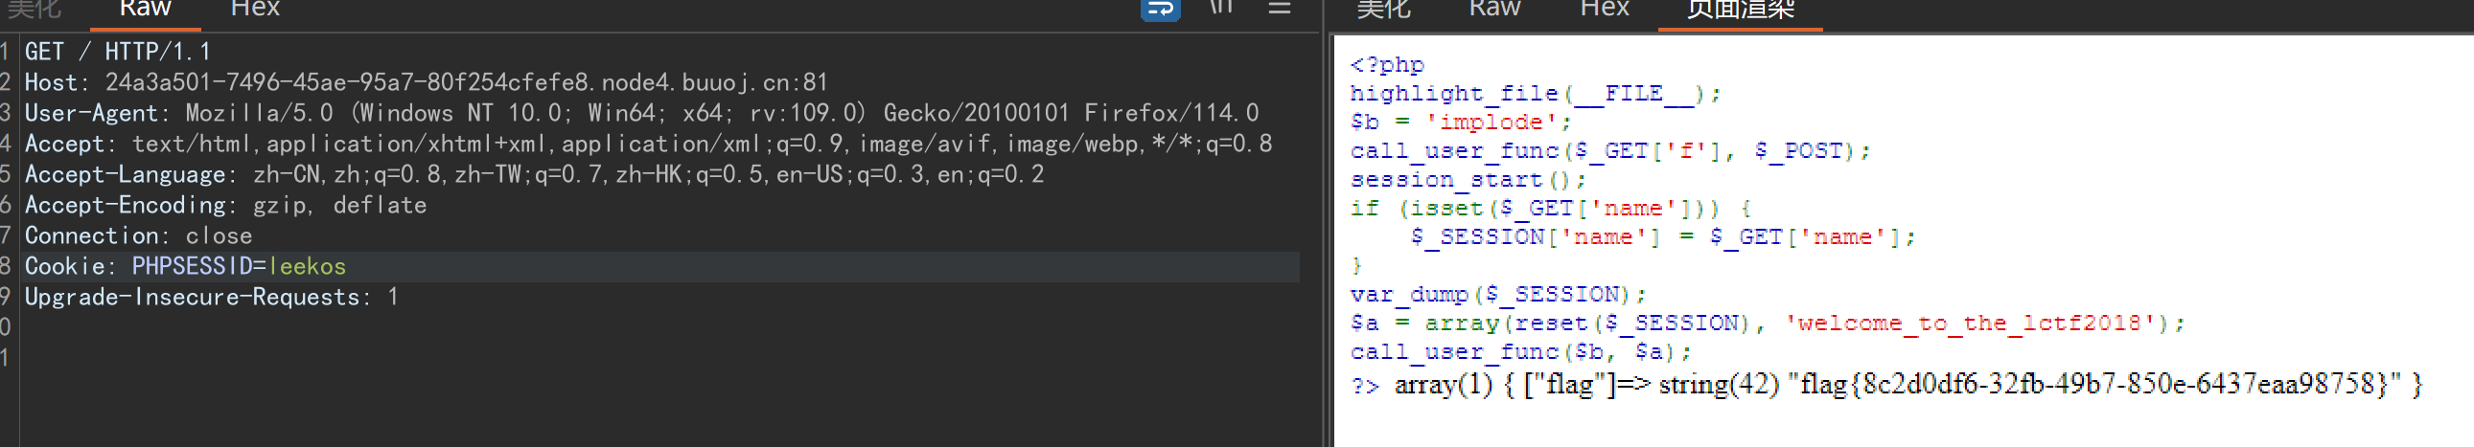
Task: Click the $b = 'implode' code line
Action: coord(1461,123)
